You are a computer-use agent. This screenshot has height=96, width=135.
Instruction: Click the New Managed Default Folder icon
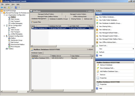(97, 33)
